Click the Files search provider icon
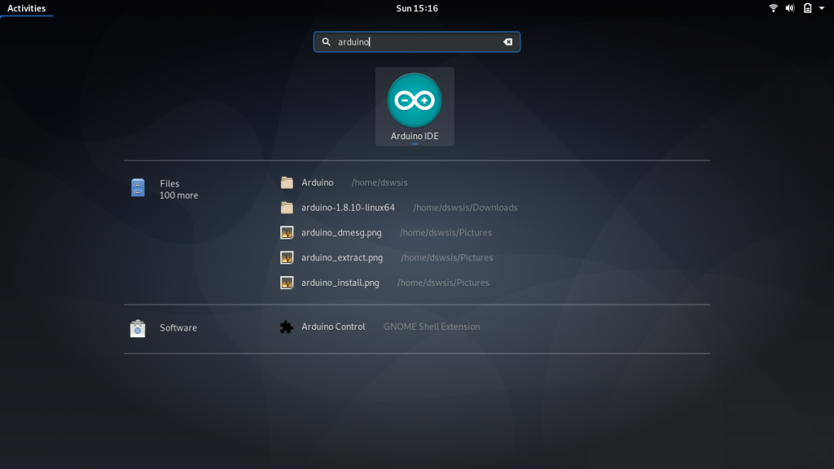The width and height of the screenshot is (834, 469). click(x=138, y=188)
